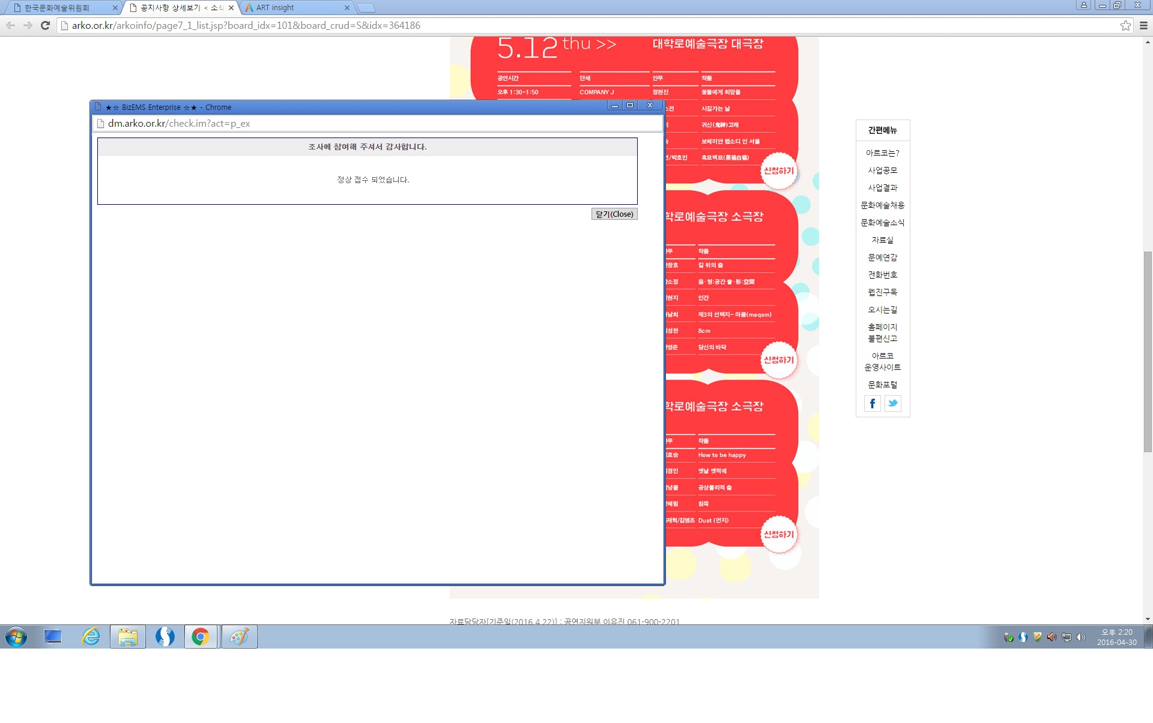This screenshot has width=1153, height=723.
Task: Open the 문화예술채용 quick menu link
Action: coord(882,205)
